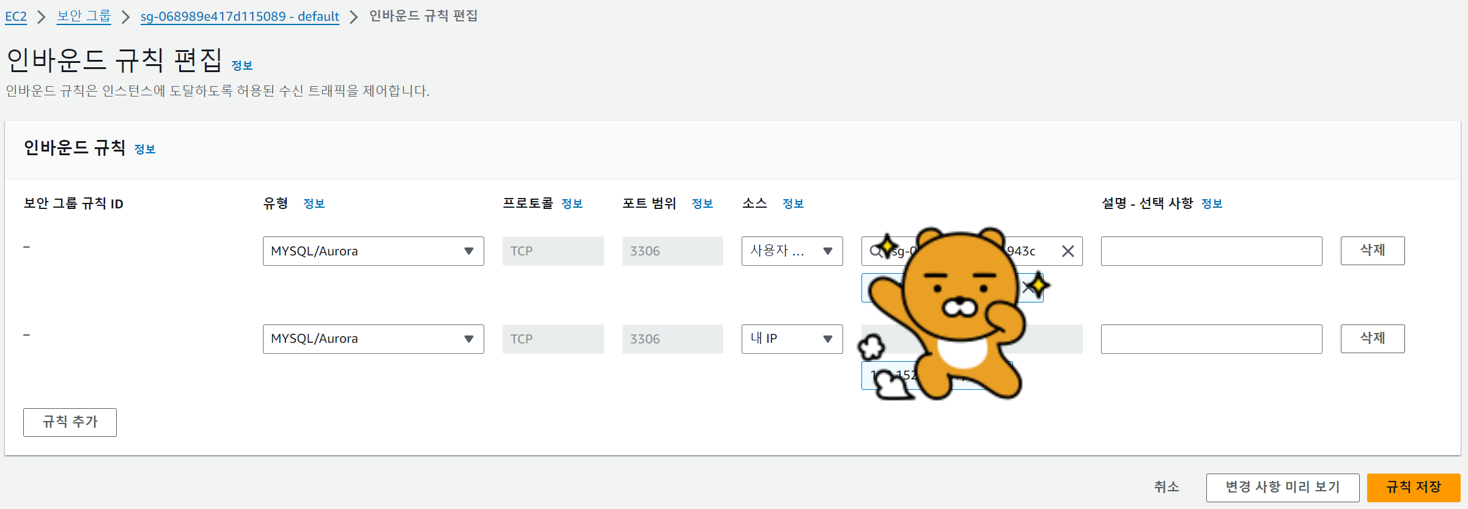Click the first rule's description input field
Screen dimensions: 1468x509
[x=1212, y=251]
